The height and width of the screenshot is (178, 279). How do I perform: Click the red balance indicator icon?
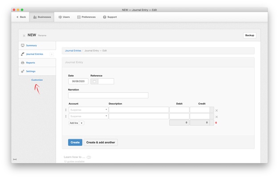pyautogui.click(x=216, y=123)
